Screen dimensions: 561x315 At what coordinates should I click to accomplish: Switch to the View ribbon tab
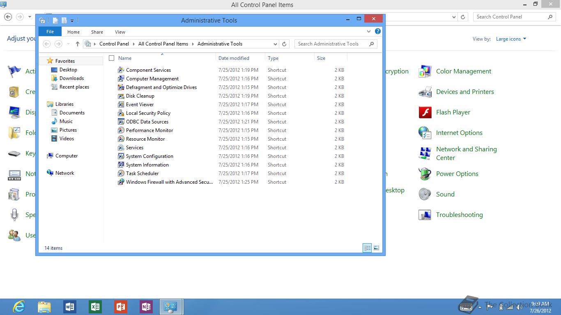coord(120,32)
